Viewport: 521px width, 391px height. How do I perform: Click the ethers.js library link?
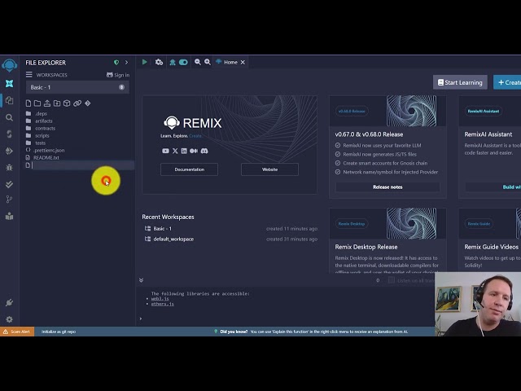pyautogui.click(x=163, y=304)
